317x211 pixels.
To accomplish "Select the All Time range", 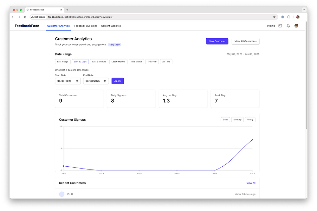I will [166, 62].
